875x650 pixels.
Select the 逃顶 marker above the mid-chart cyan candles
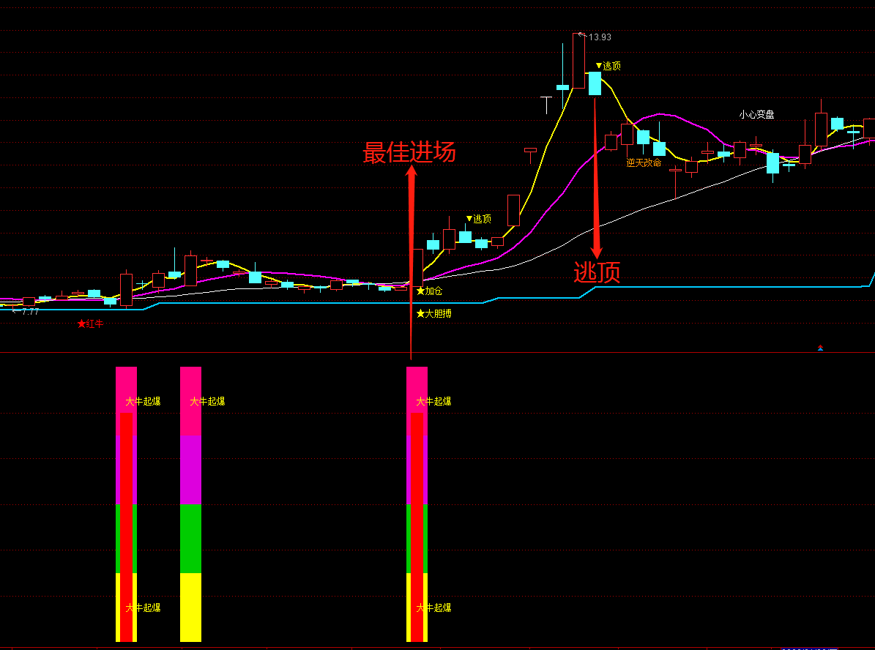479,219
